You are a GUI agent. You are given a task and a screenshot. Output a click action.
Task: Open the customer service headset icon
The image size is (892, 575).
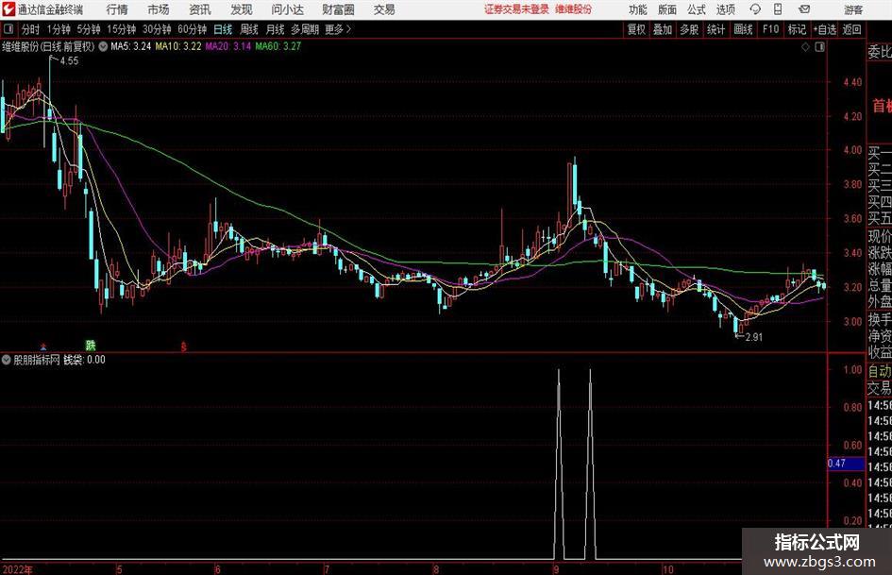pyautogui.click(x=755, y=9)
